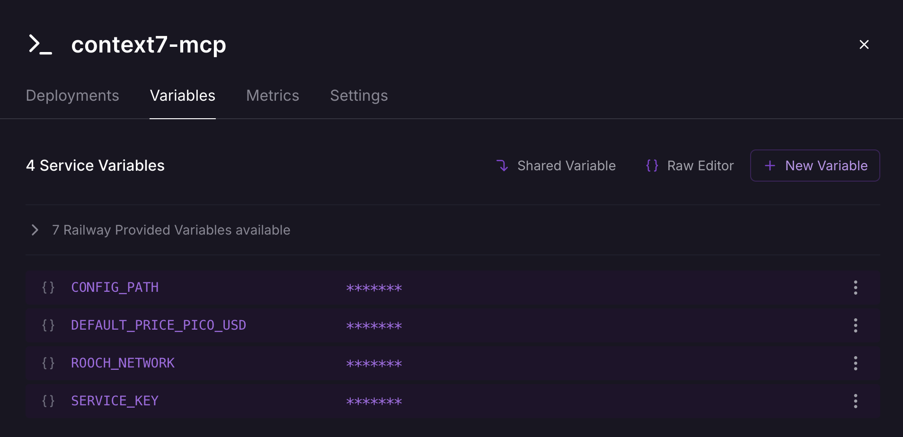This screenshot has width=903, height=437.
Task: Go to the Settings tab
Action: (x=359, y=96)
